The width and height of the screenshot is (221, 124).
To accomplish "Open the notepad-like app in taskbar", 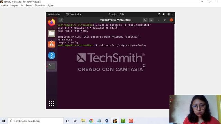I will click(99, 121).
